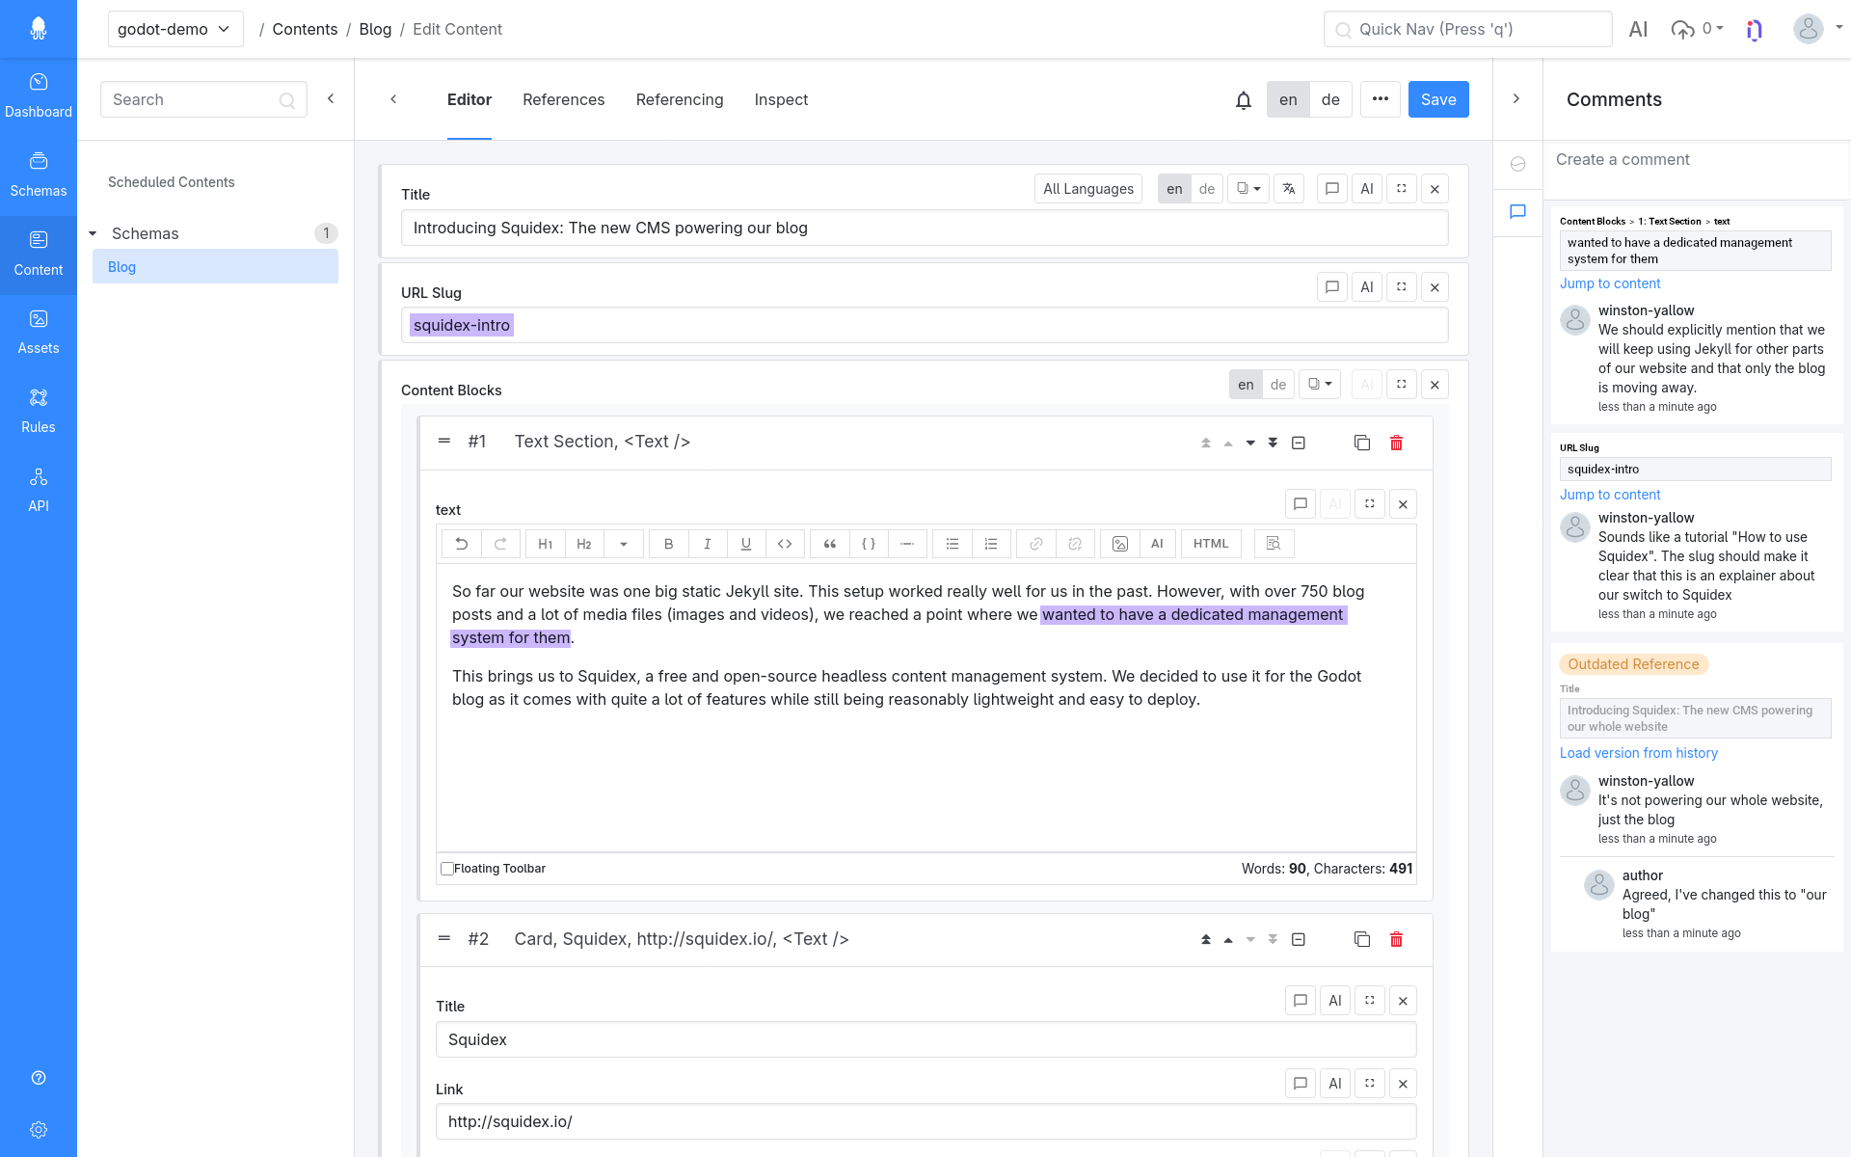Click the Bold formatting icon

[x=668, y=544]
